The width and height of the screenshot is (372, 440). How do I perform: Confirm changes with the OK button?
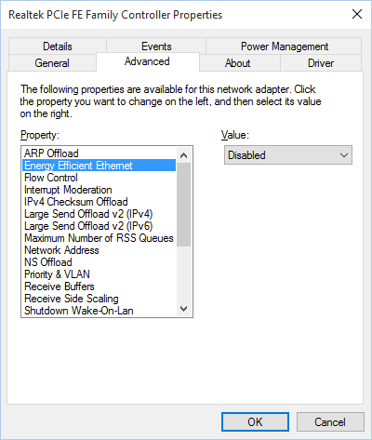(x=255, y=421)
